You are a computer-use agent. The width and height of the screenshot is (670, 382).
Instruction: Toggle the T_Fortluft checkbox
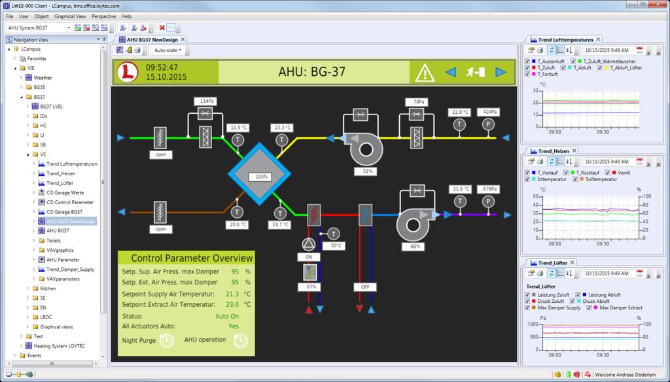coord(527,75)
